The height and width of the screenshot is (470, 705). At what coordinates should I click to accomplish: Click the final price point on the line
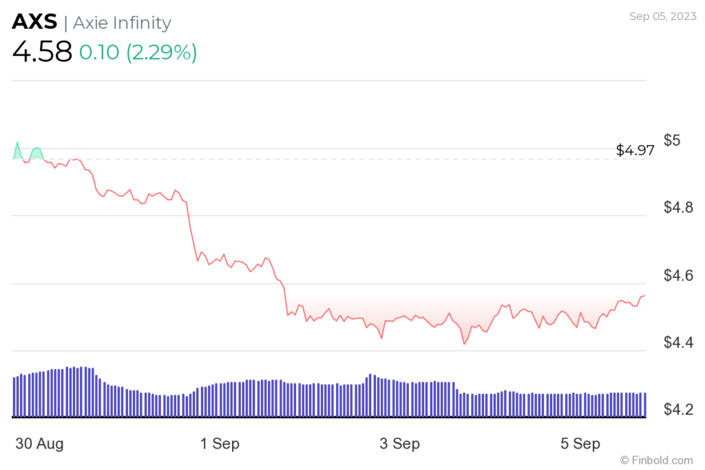644,296
